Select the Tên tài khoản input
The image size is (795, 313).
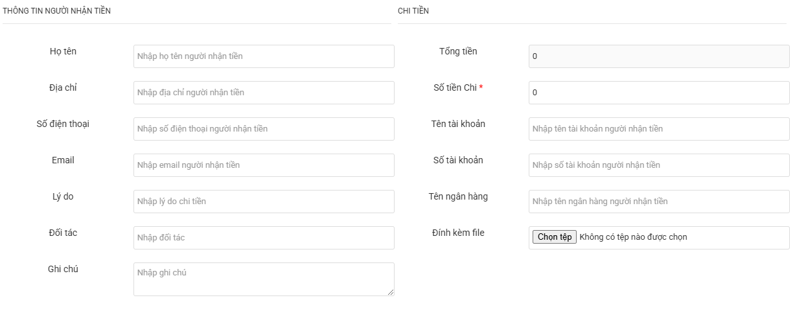[x=659, y=129]
